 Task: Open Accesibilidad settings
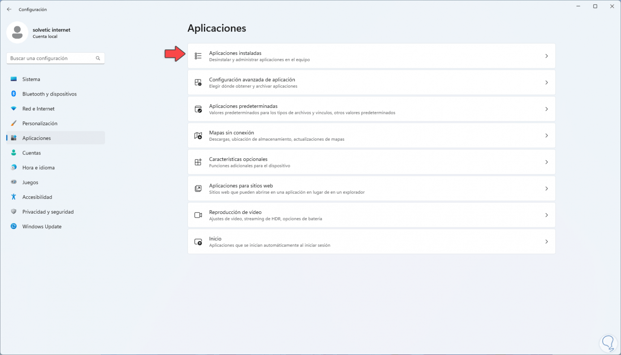coord(37,197)
